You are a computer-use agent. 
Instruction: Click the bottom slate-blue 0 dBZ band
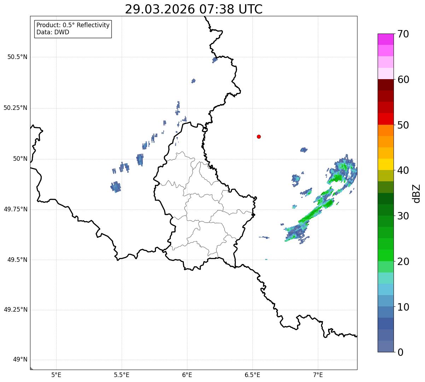click(385, 346)
